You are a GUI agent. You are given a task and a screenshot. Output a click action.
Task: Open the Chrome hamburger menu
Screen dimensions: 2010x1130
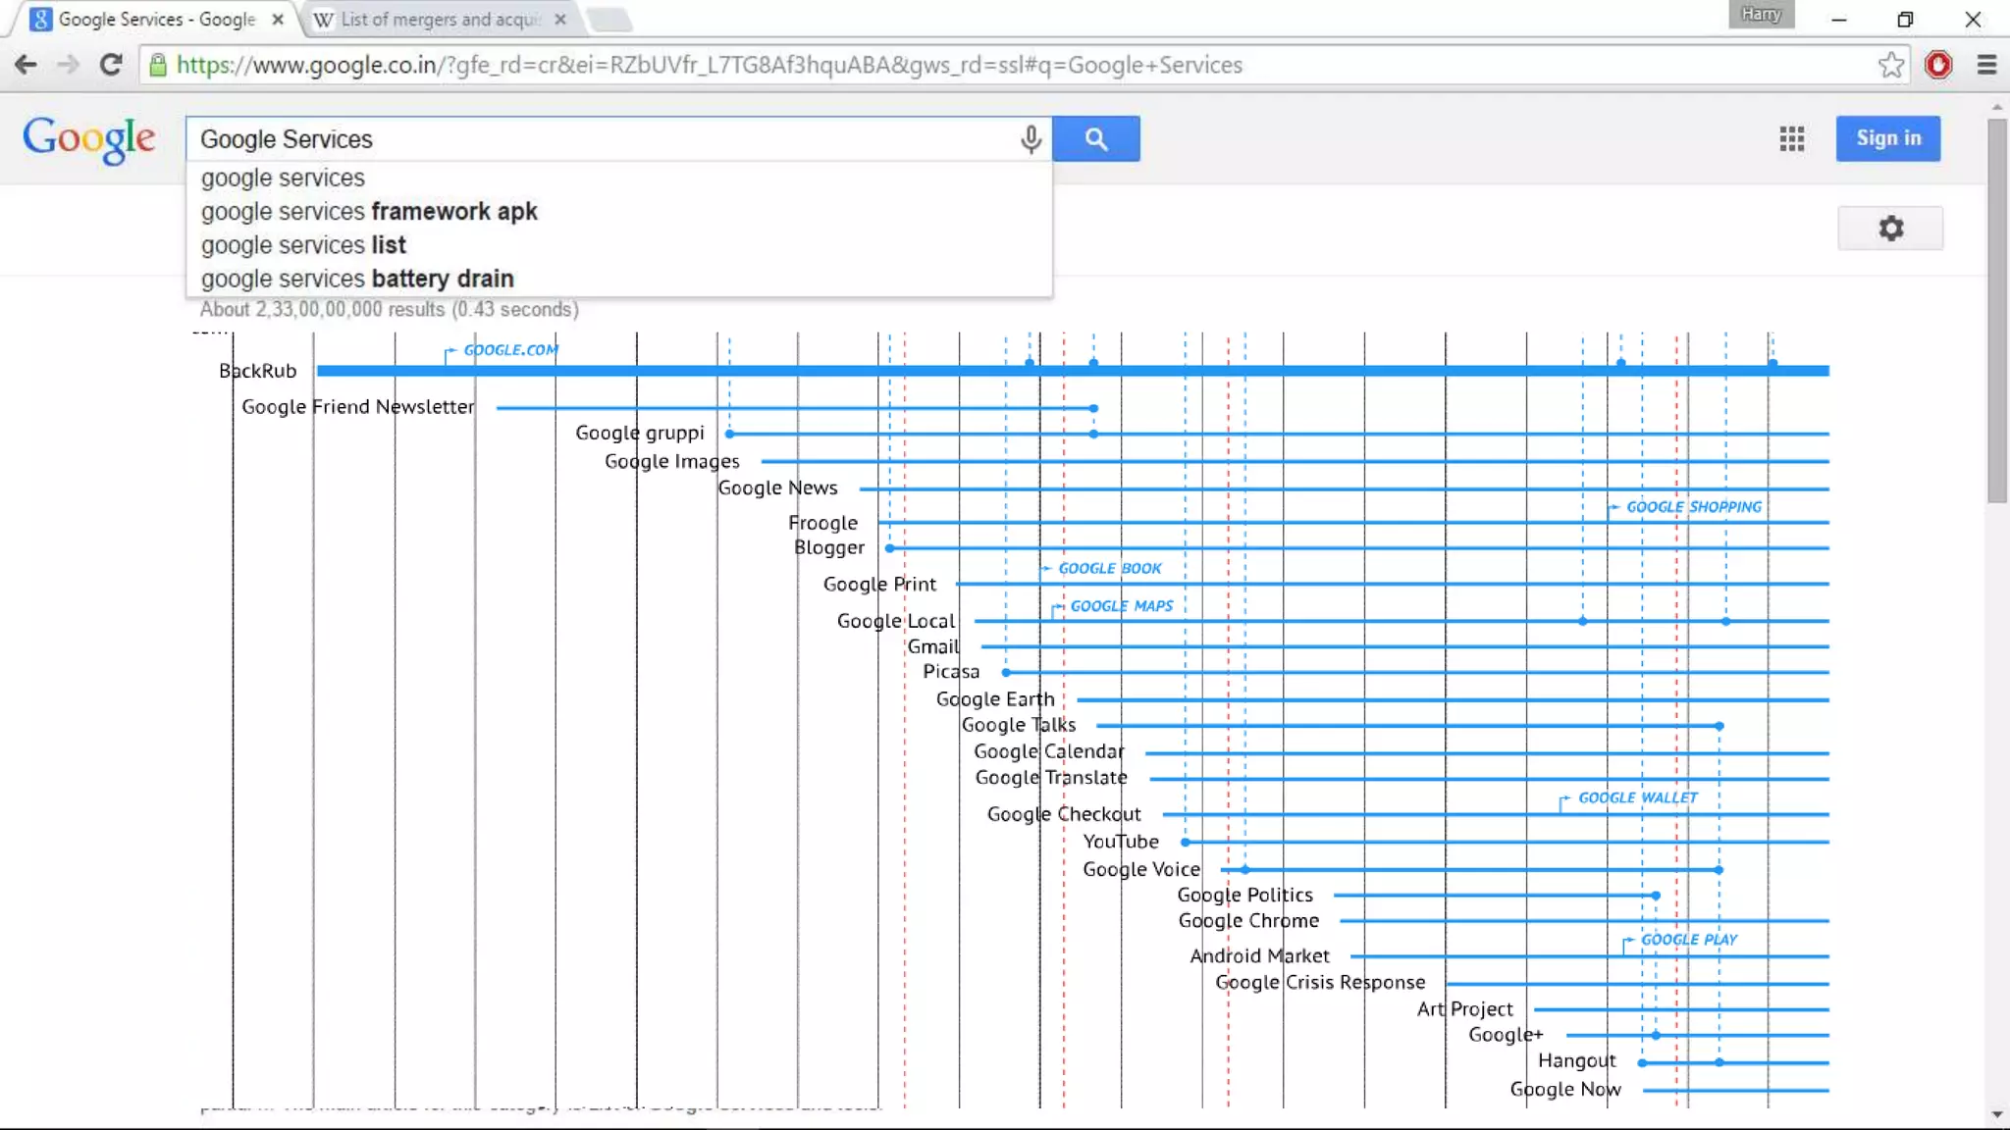click(1986, 66)
